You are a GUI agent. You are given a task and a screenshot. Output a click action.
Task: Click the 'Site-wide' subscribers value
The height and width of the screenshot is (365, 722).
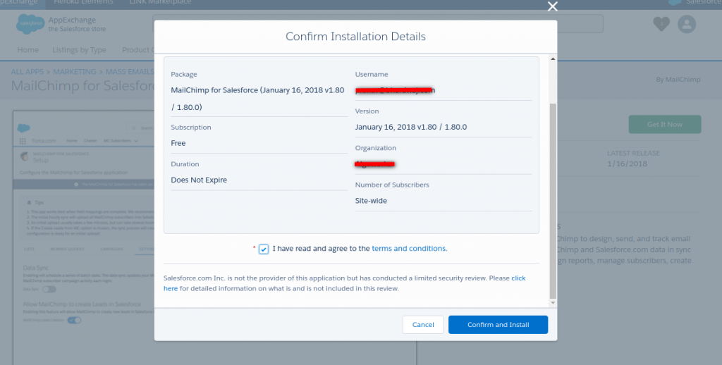pyautogui.click(x=371, y=201)
